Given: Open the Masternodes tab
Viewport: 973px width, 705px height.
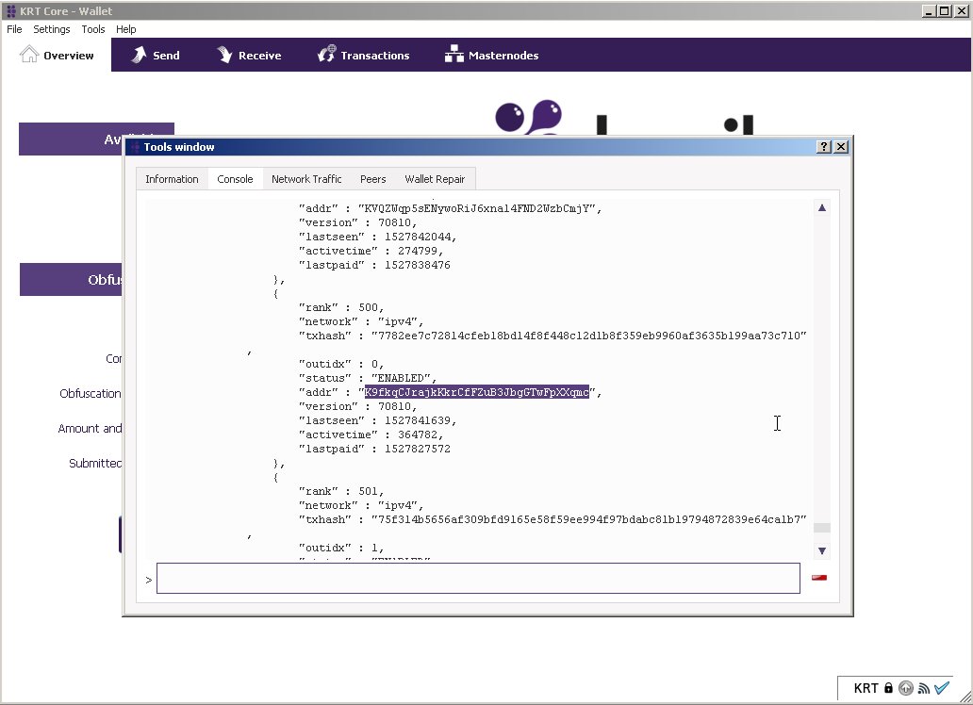Looking at the screenshot, I should tap(491, 56).
